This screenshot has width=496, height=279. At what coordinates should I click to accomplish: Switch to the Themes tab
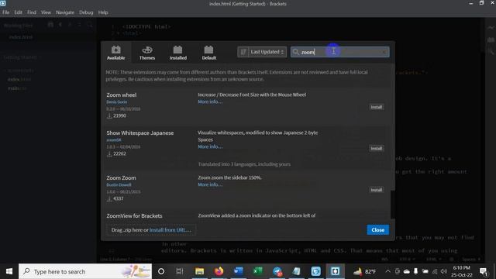[147, 53]
